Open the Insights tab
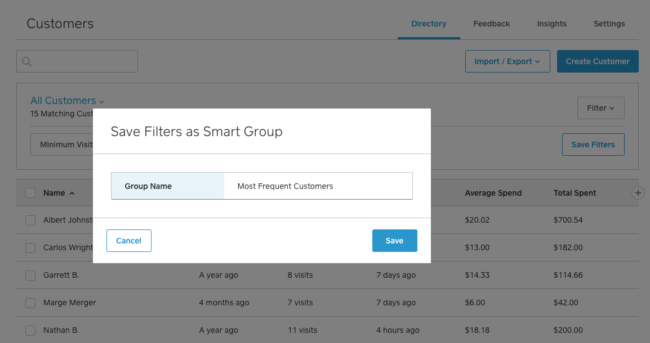This screenshot has height=343, width=650. tap(551, 24)
